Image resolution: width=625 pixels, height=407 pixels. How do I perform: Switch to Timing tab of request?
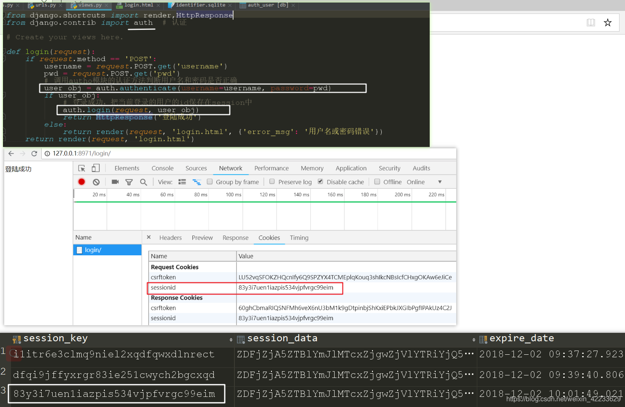point(299,238)
